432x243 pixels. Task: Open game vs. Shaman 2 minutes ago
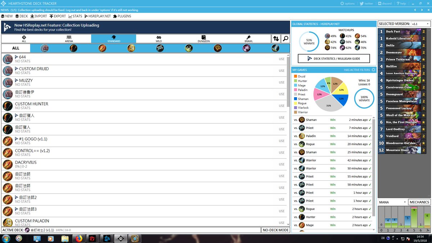pyautogui.click(x=332, y=120)
